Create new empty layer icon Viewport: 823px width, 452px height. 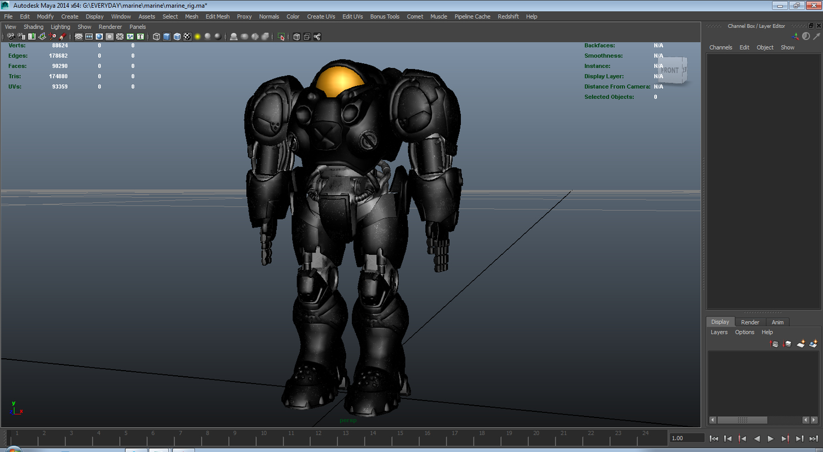click(x=801, y=344)
